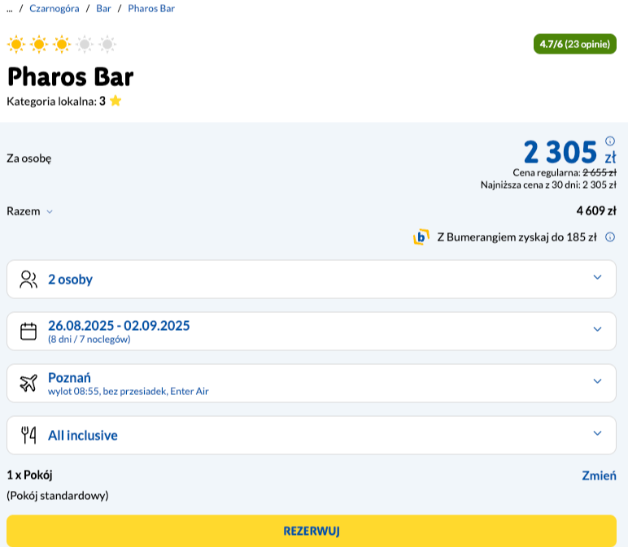The image size is (628, 547).
Task: Open the Poznań departure airport dropdown
Action: 312,383
